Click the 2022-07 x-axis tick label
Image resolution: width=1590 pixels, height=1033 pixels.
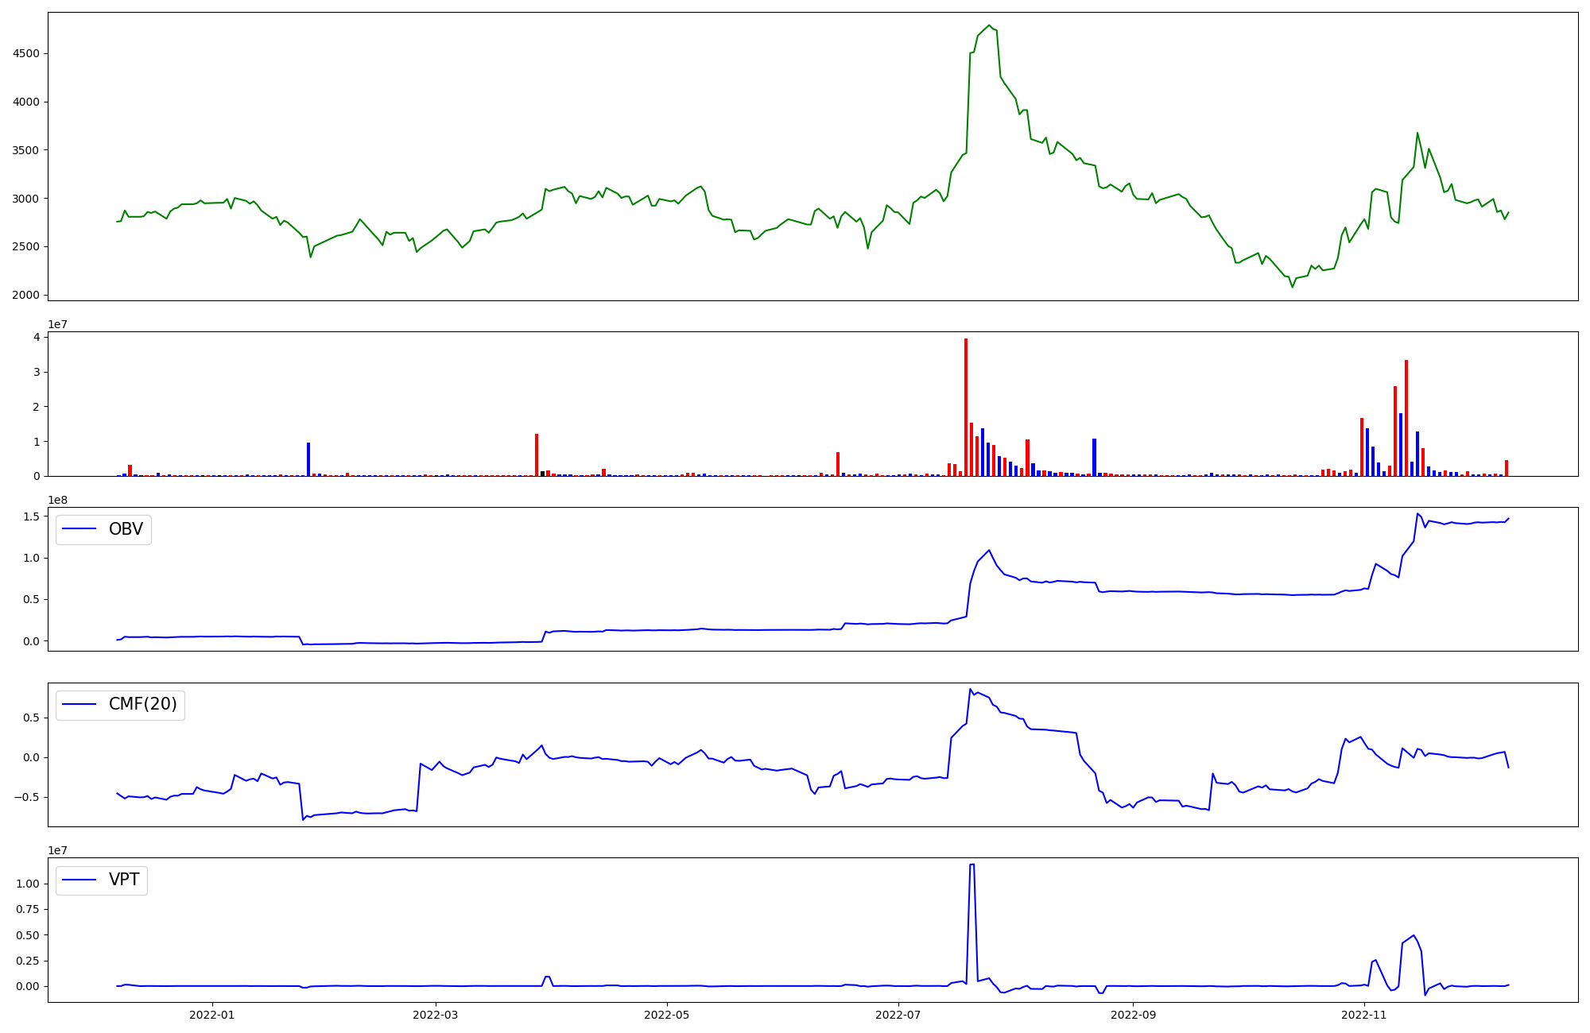point(898,1015)
